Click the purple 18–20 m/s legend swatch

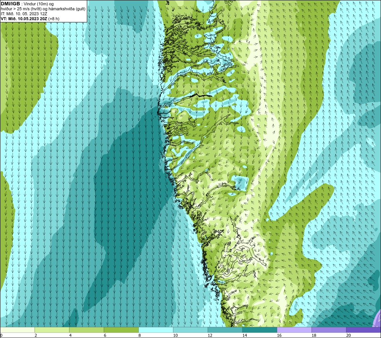(329, 330)
